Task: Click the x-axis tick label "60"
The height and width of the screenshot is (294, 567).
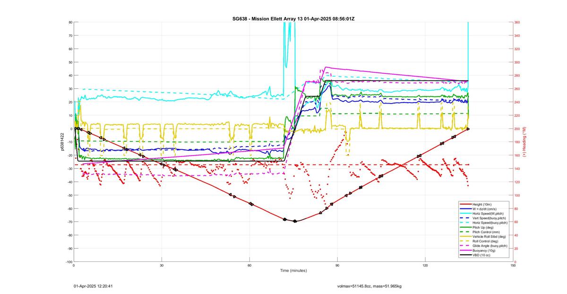Action: click(x=249, y=266)
